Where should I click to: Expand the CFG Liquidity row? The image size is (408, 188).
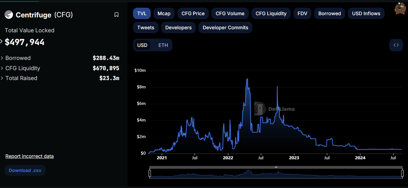(2, 68)
